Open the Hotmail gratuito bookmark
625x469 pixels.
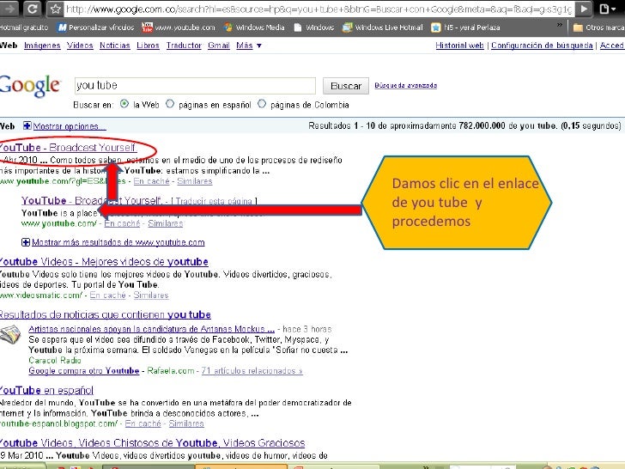pos(24,27)
